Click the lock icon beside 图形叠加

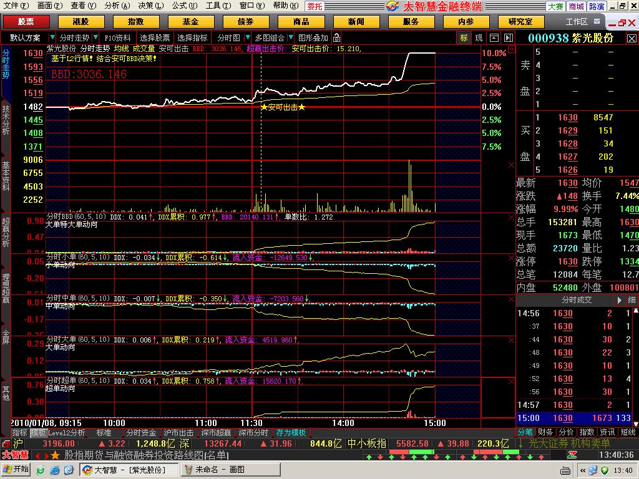click(337, 37)
